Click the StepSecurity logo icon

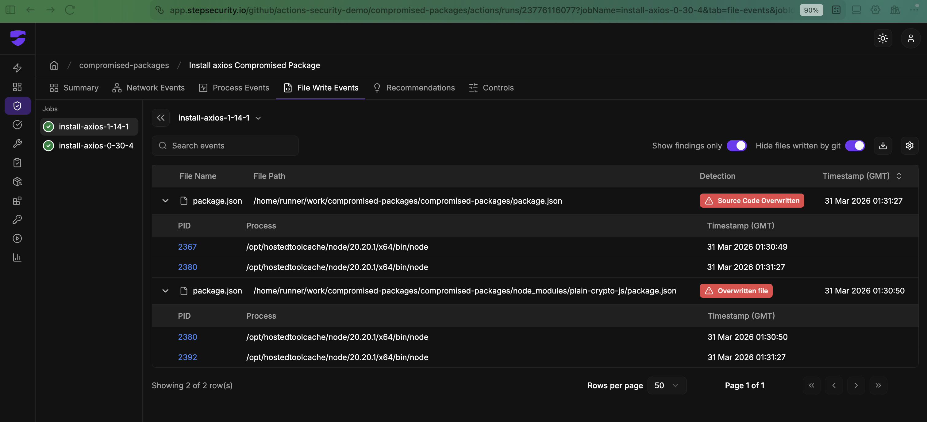pyautogui.click(x=17, y=38)
